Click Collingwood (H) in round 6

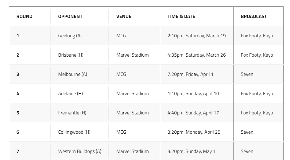[74, 132]
